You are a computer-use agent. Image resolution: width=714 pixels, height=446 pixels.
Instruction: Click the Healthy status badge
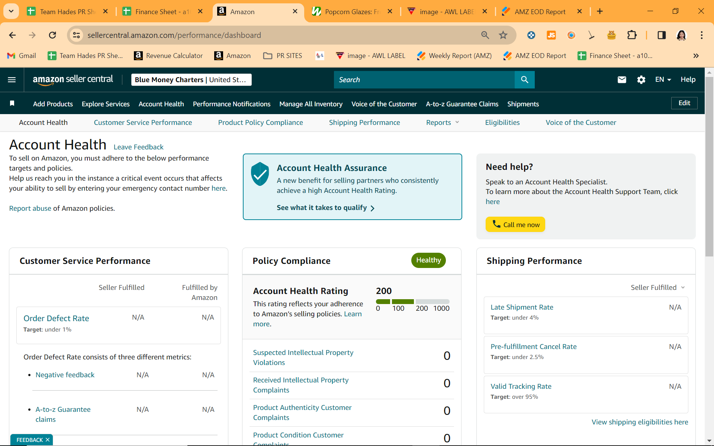coord(428,260)
